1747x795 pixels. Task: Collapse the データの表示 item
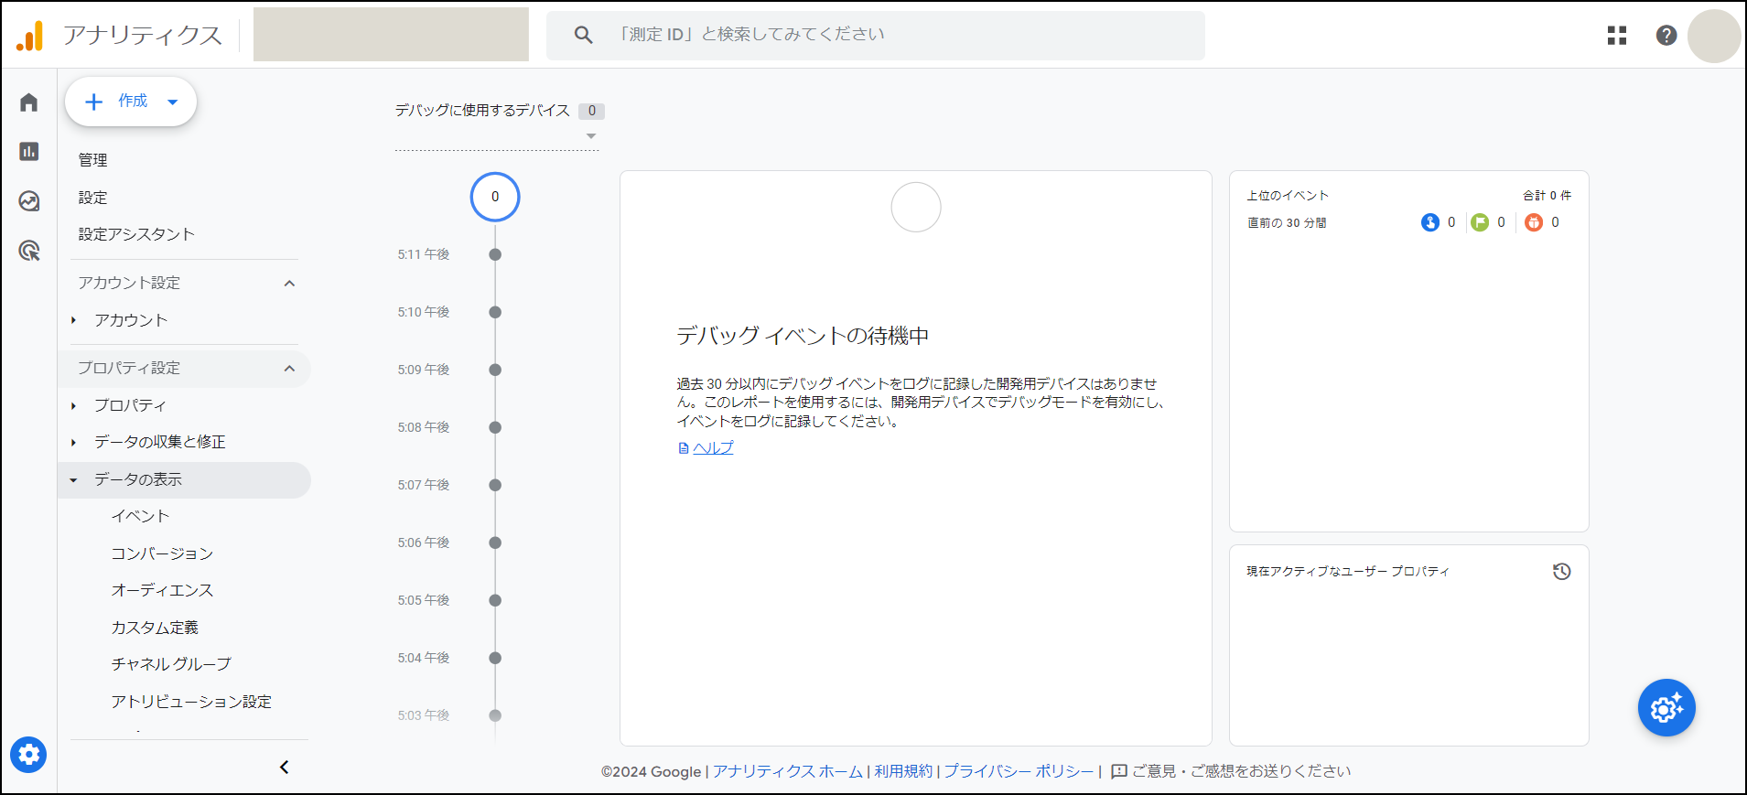[x=74, y=480]
